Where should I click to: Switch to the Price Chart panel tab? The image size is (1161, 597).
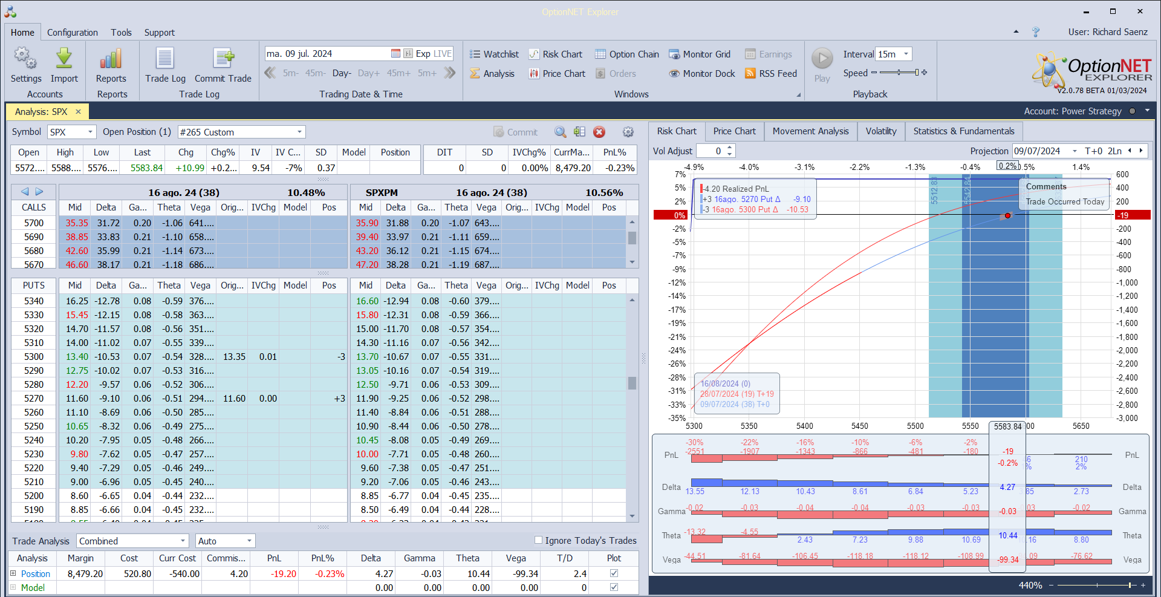(734, 131)
